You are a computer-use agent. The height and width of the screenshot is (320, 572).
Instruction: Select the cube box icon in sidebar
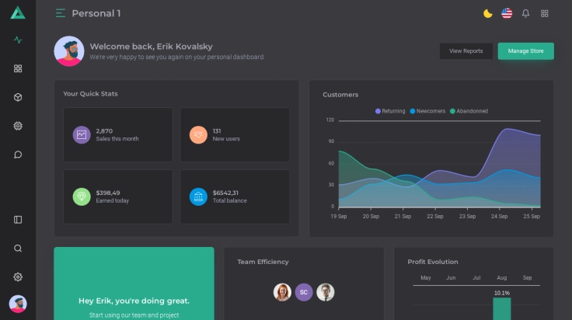coord(18,97)
